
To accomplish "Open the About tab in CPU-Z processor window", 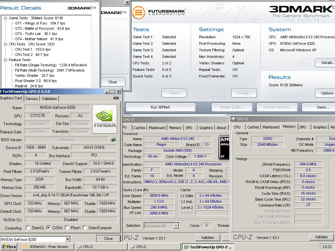I will (x=221, y=128).
